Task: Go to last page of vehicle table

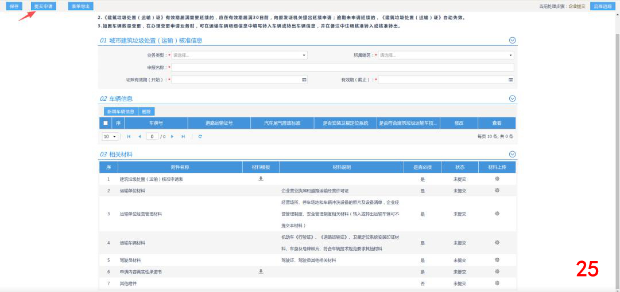Action: click(x=183, y=136)
